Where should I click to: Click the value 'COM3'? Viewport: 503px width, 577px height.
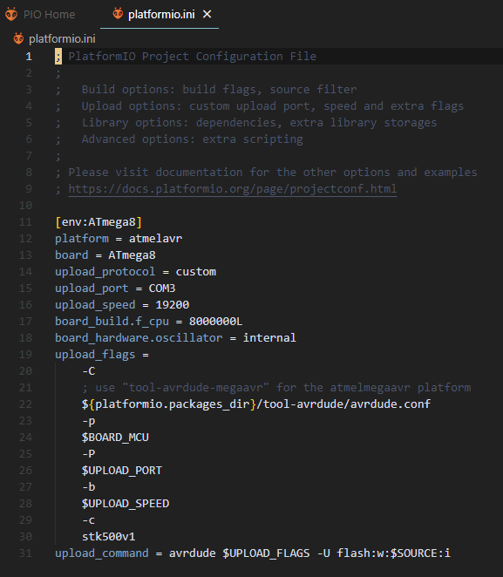(162, 288)
